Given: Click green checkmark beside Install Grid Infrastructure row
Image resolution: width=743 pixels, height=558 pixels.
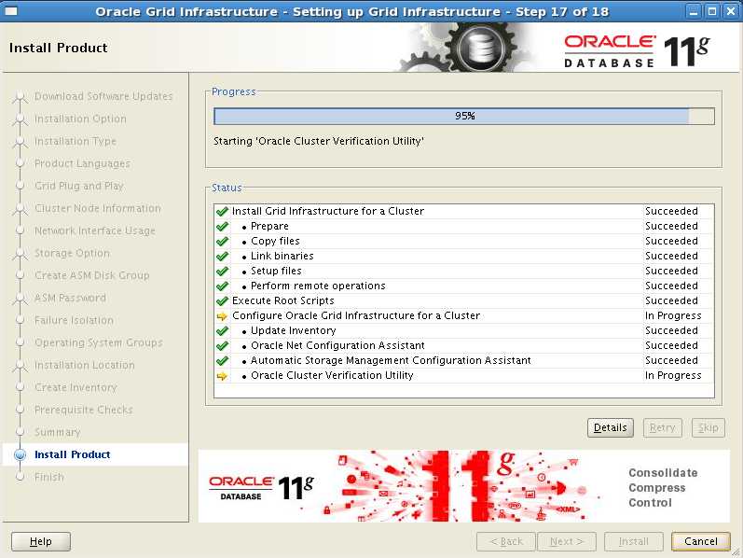Looking at the screenshot, I should click(222, 211).
